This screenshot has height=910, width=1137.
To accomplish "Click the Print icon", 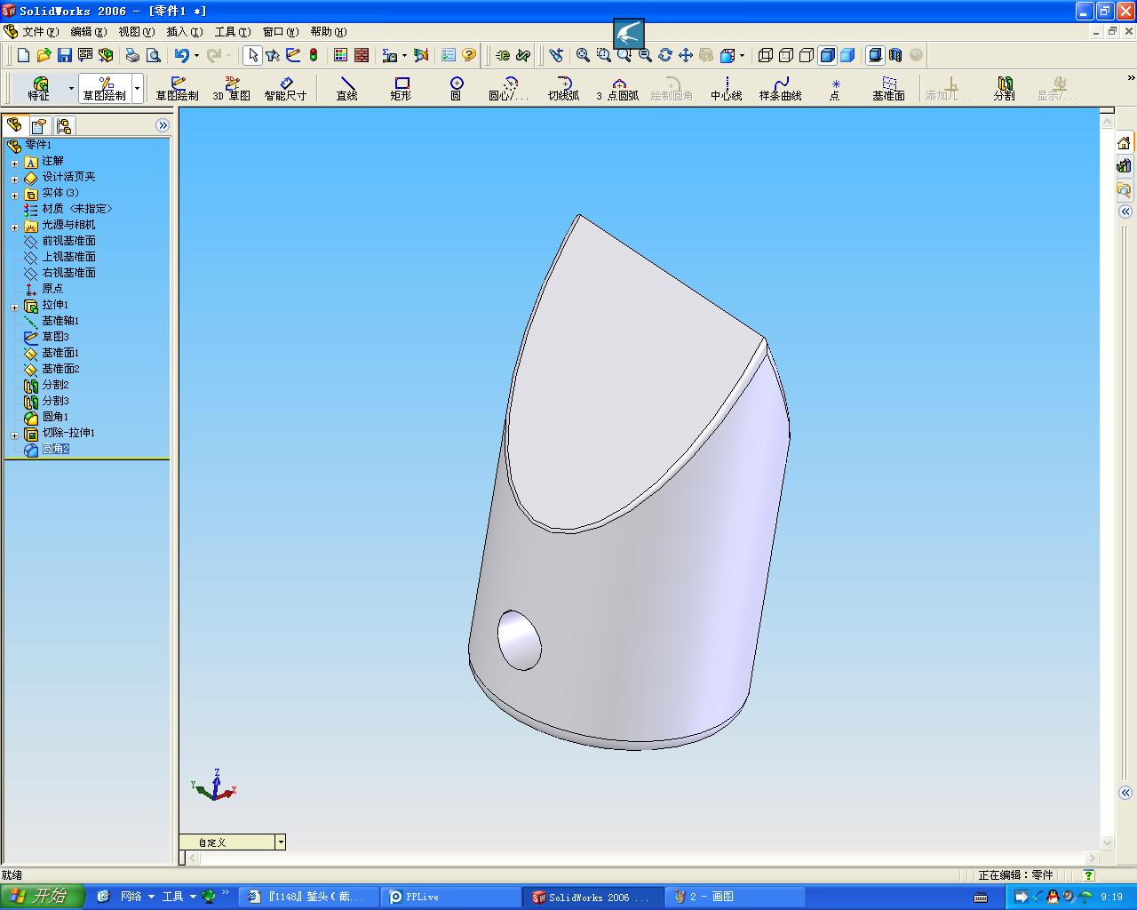I will pos(132,55).
